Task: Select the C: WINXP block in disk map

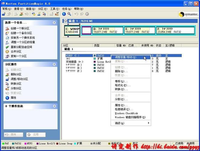Action: coord(72,31)
